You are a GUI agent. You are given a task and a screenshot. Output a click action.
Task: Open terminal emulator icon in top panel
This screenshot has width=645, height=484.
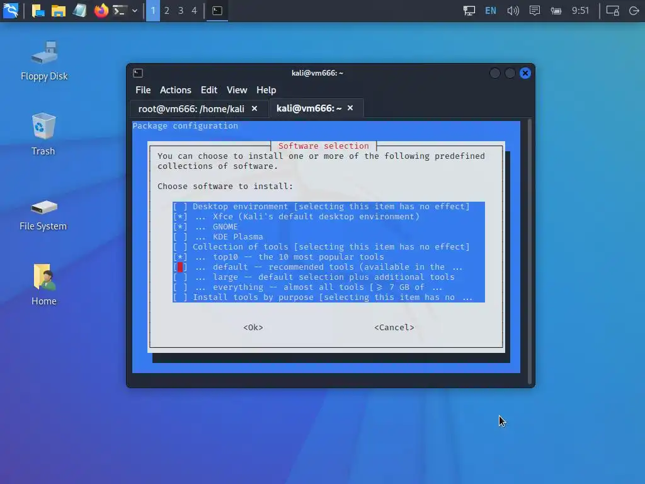119,10
